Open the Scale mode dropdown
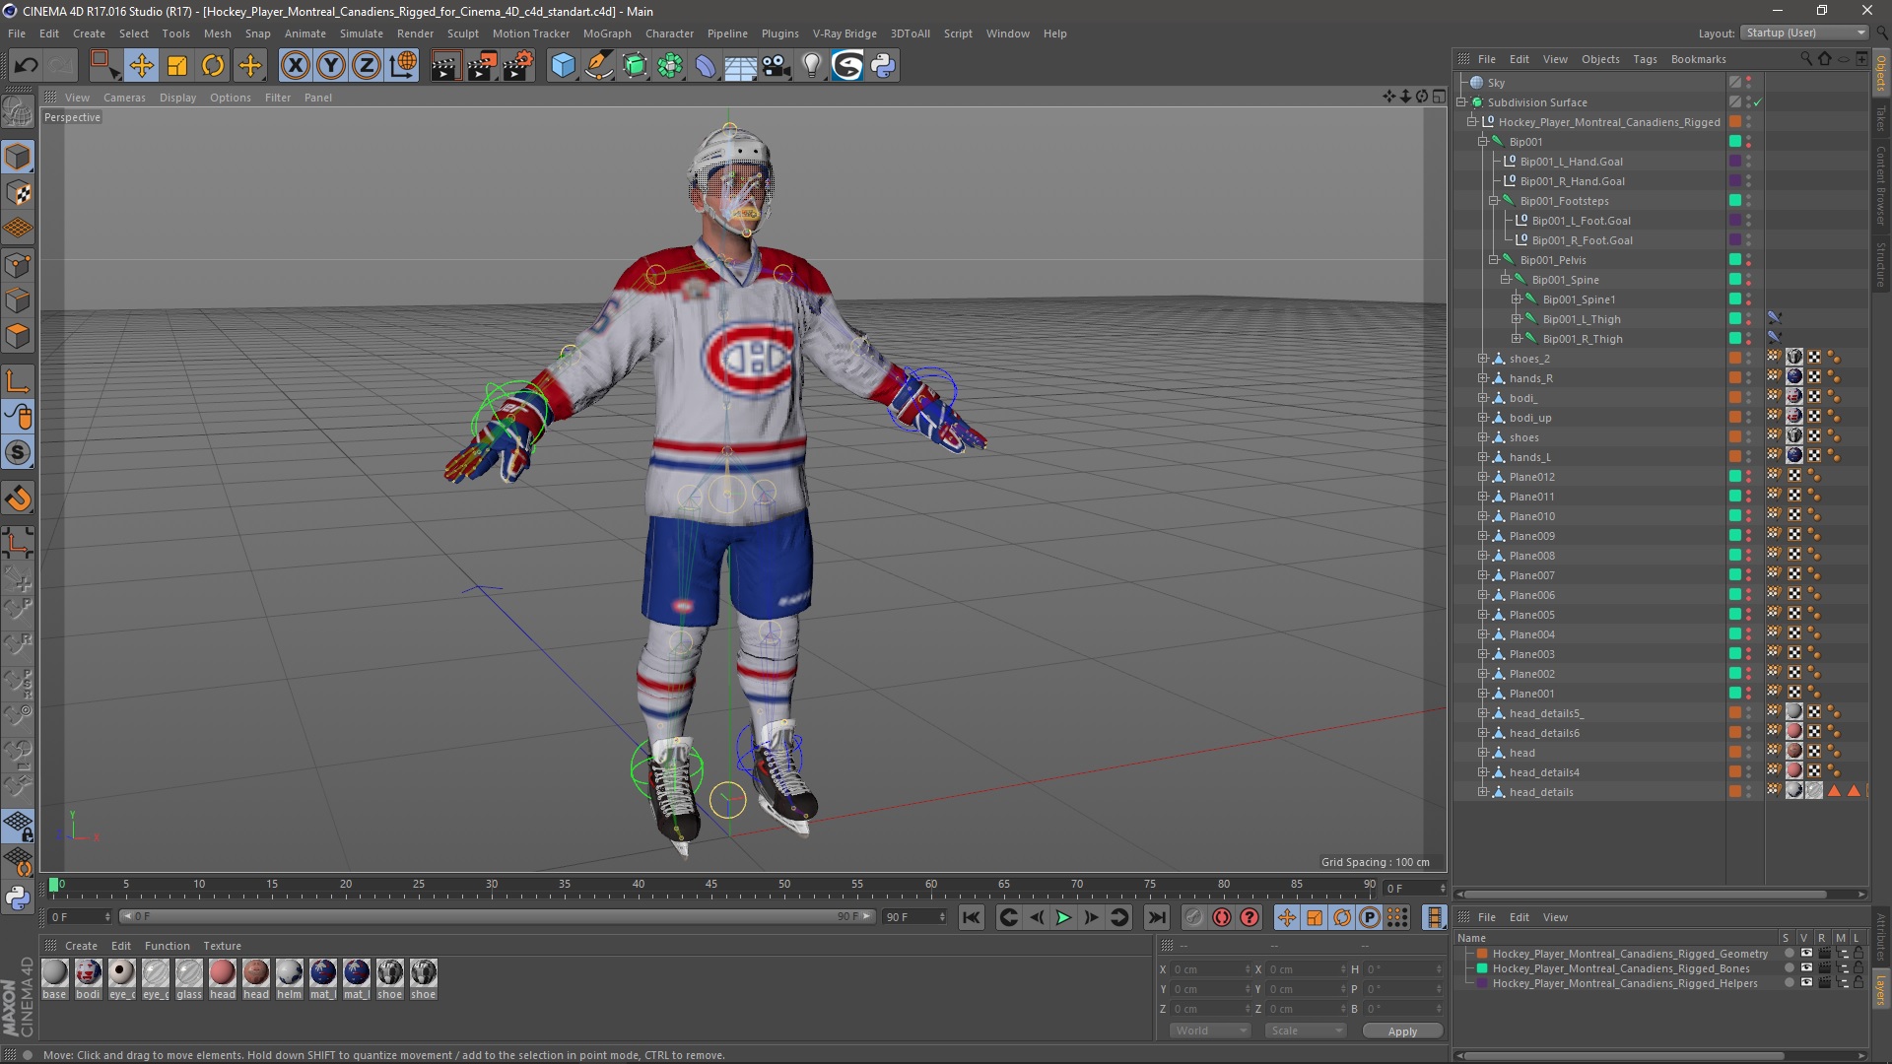This screenshot has height=1064, width=1892. tap(1305, 1031)
